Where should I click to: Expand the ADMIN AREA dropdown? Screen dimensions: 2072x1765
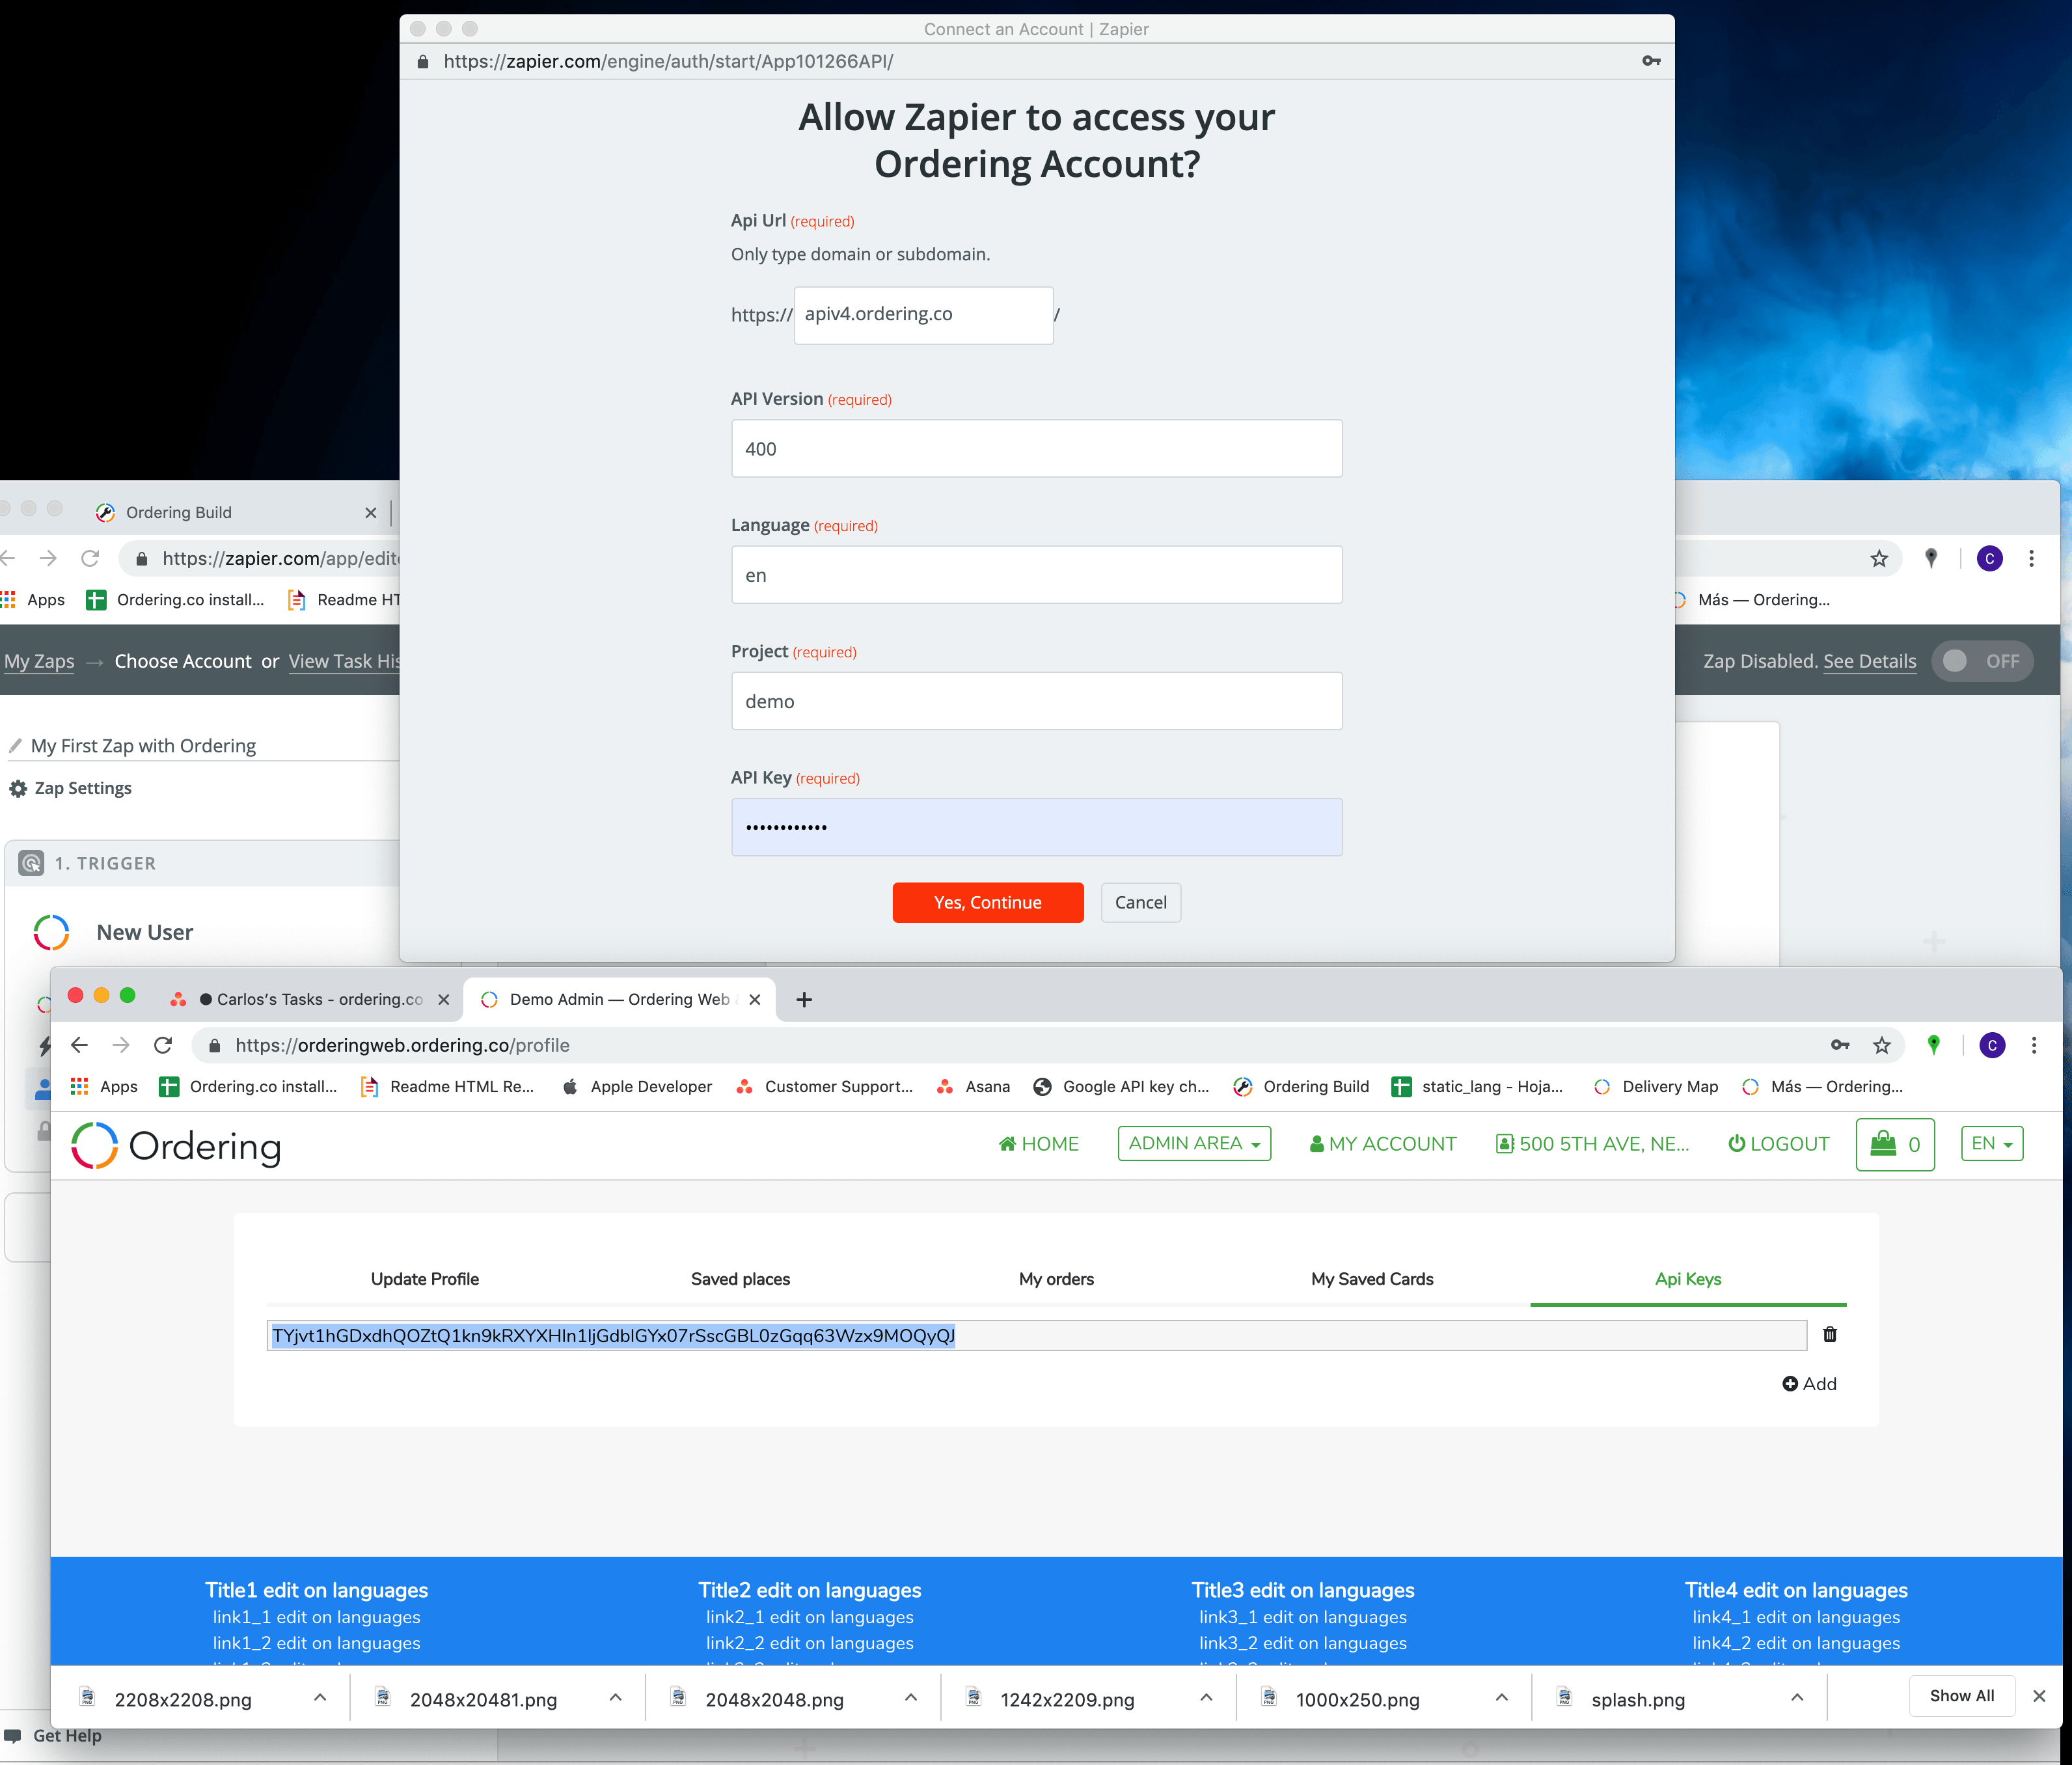1194,1143
